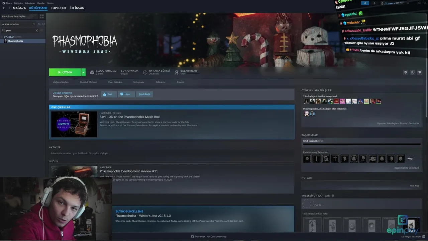This screenshot has width=428, height=241.
Task: Click the activity comment input field
Action: 172,153
